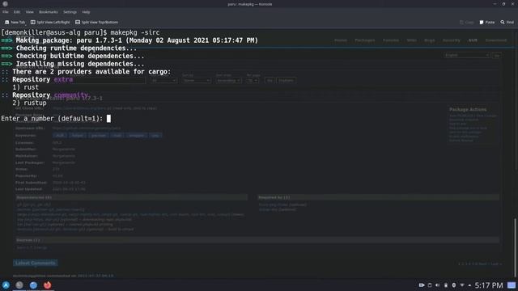Open the Edit menu
Image resolution: width=518 pixels, height=291 pixels.
(x=17, y=12)
